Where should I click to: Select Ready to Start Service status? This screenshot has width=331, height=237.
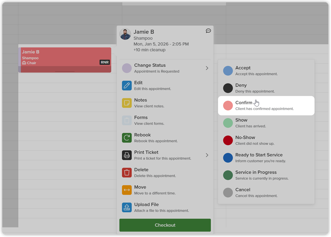click(266, 158)
